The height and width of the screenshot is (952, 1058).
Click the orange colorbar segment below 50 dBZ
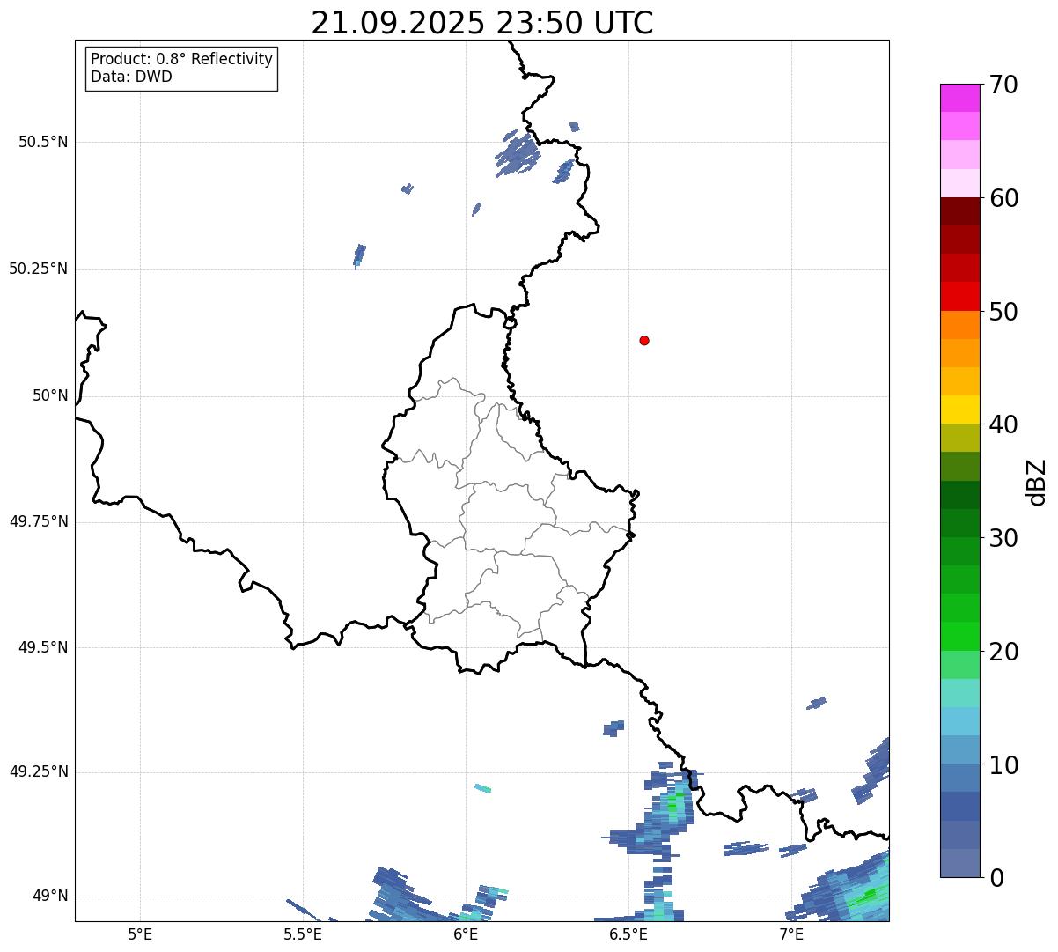[x=959, y=325]
